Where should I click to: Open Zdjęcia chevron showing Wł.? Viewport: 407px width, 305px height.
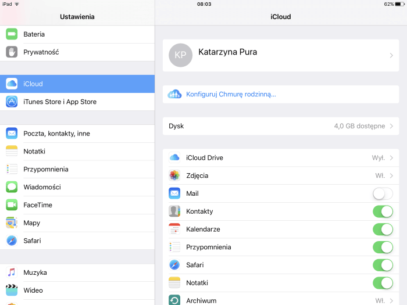click(391, 175)
